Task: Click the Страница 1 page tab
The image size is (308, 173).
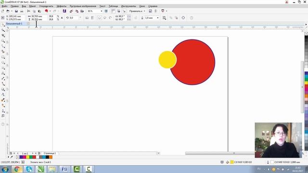Action: point(50,153)
